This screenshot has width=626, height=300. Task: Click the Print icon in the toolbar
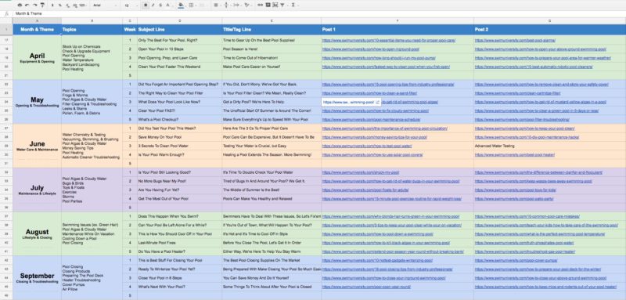pyautogui.click(x=20, y=5)
